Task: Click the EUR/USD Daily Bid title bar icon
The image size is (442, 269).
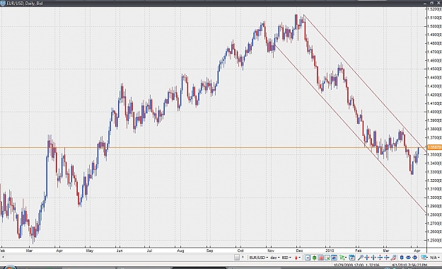Action: tap(3, 4)
